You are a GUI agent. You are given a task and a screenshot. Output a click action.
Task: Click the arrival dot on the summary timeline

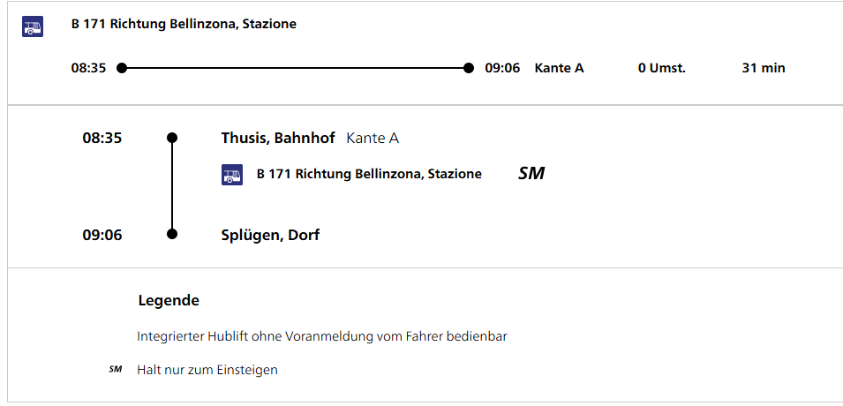[469, 68]
